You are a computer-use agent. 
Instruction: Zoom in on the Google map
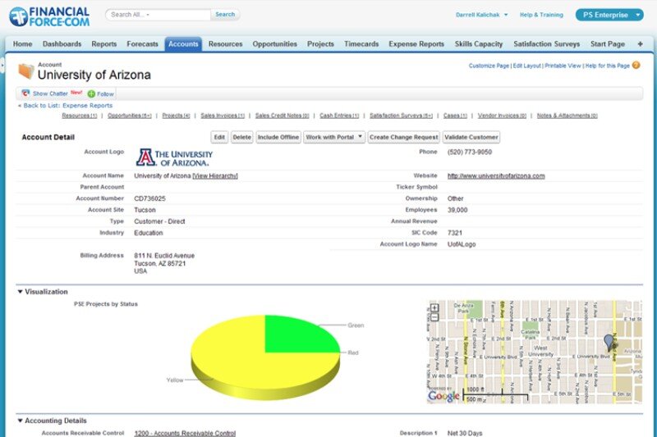click(x=433, y=308)
